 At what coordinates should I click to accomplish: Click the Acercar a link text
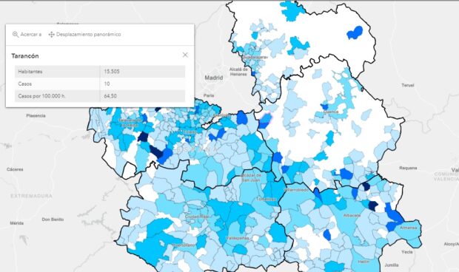tap(31, 35)
